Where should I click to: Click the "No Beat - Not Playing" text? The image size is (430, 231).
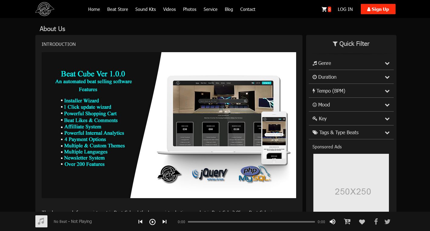(x=73, y=221)
